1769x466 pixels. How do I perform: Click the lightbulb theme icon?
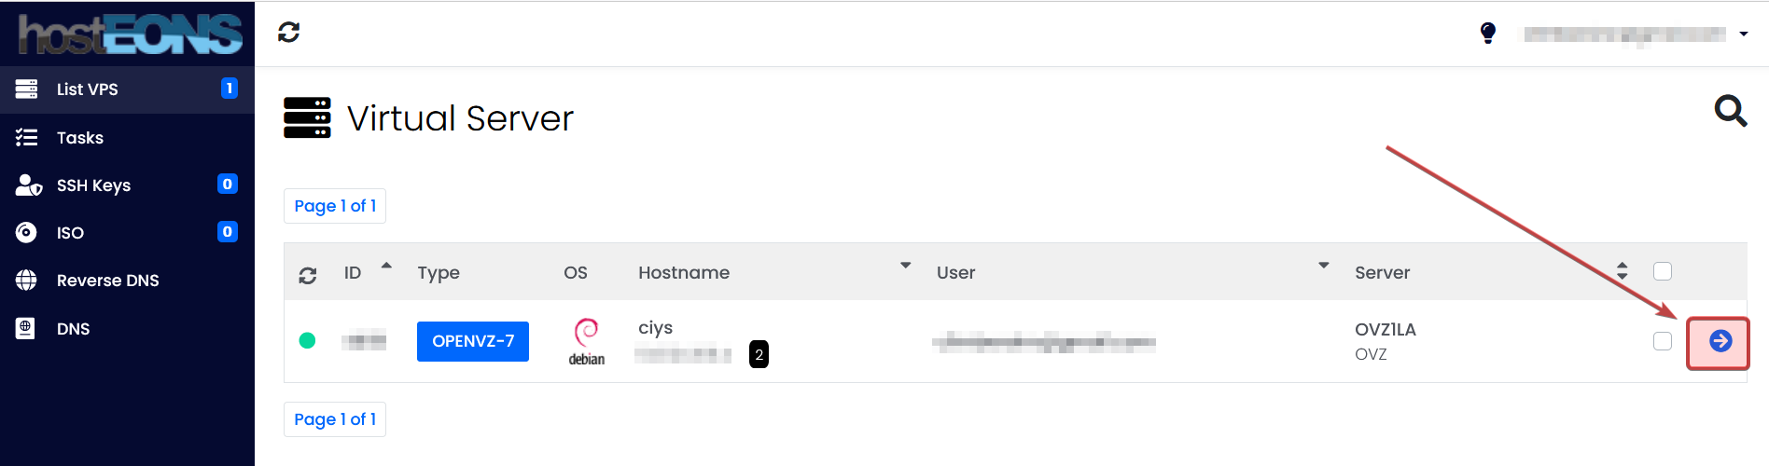tap(1488, 34)
